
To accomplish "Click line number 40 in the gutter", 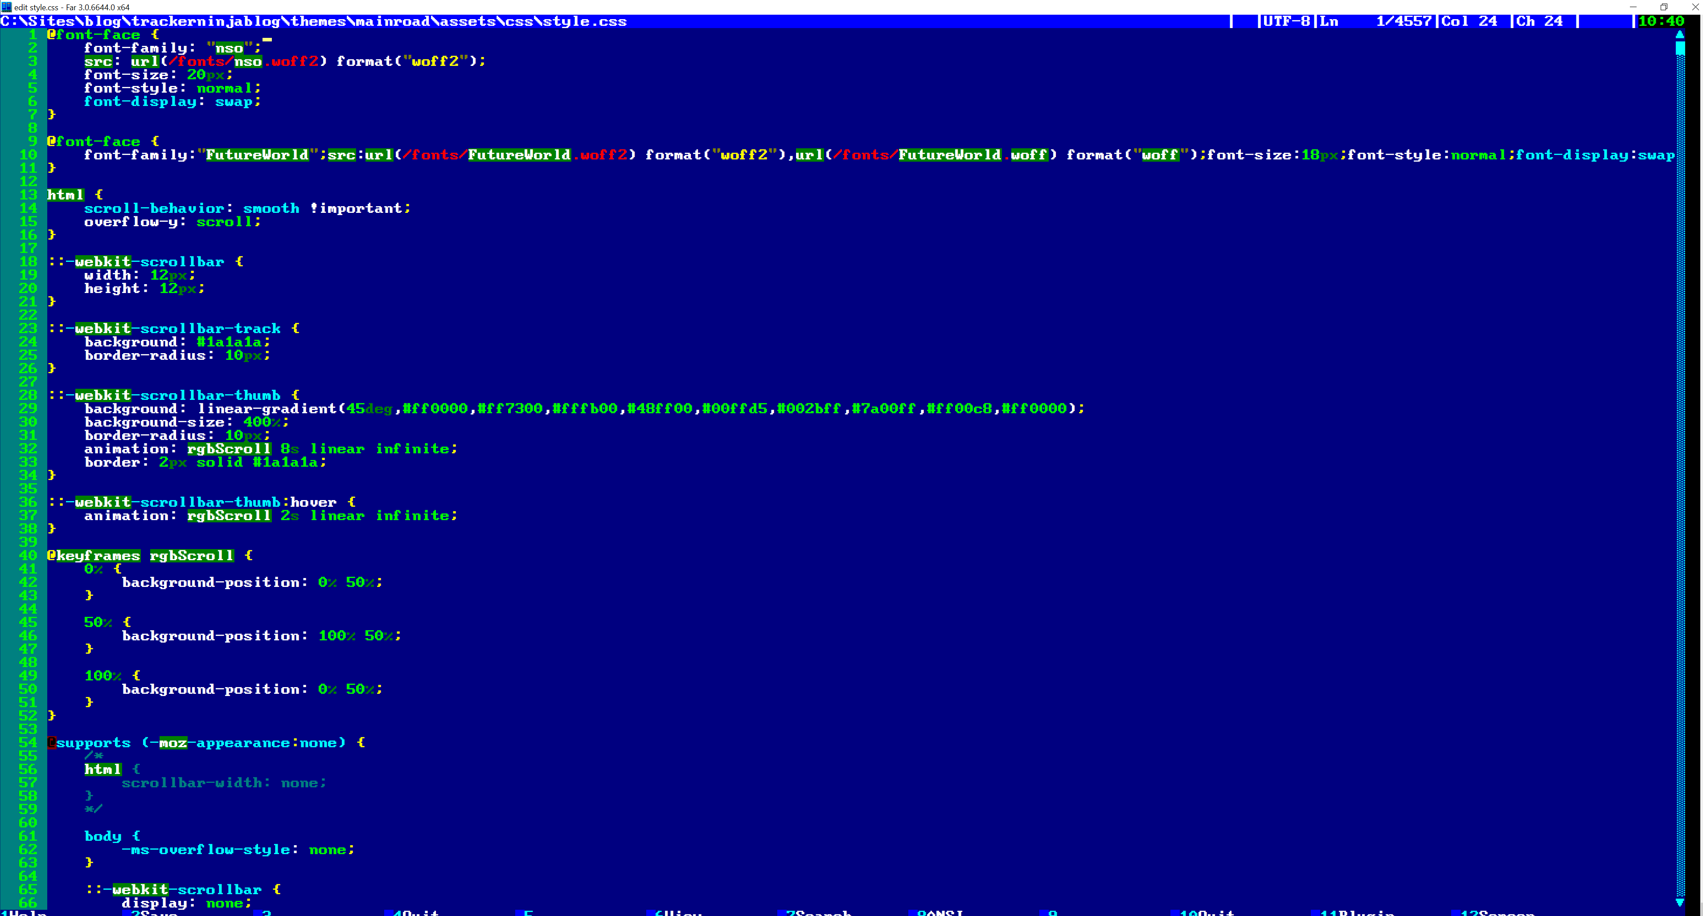I will tap(28, 555).
